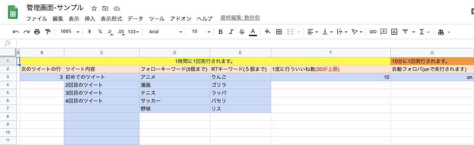Image resolution: width=474 pixels, height=145 pixels.
Task: Toggle bold formatting
Action: point(220,32)
